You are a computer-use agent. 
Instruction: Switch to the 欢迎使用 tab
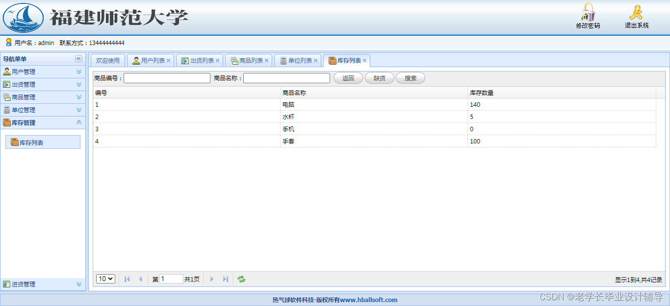(107, 60)
